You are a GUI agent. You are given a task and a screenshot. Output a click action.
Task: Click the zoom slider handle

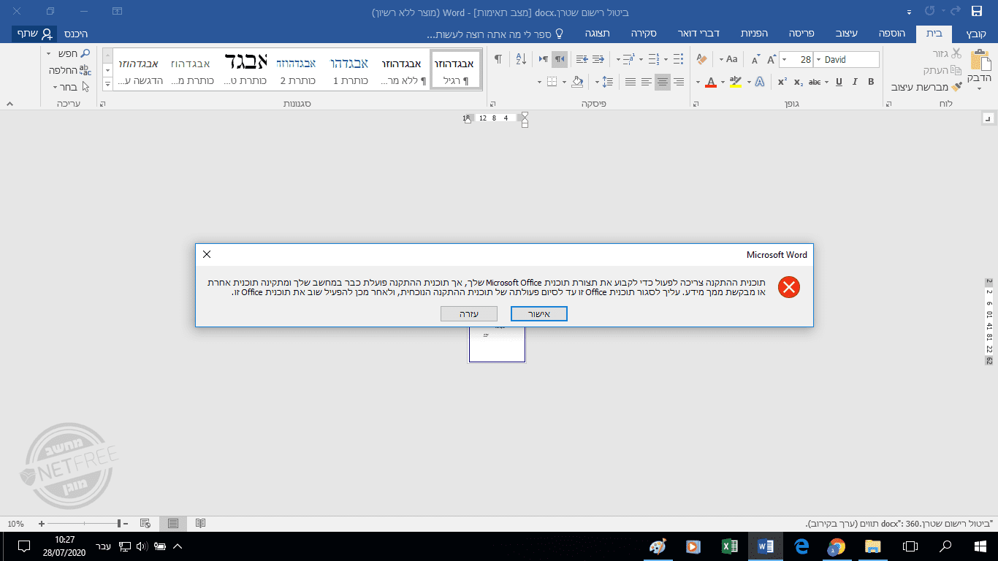click(119, 524)
